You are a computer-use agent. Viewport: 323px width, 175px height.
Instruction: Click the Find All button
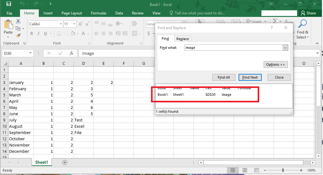pyautogui.click(x=224, y=77)
